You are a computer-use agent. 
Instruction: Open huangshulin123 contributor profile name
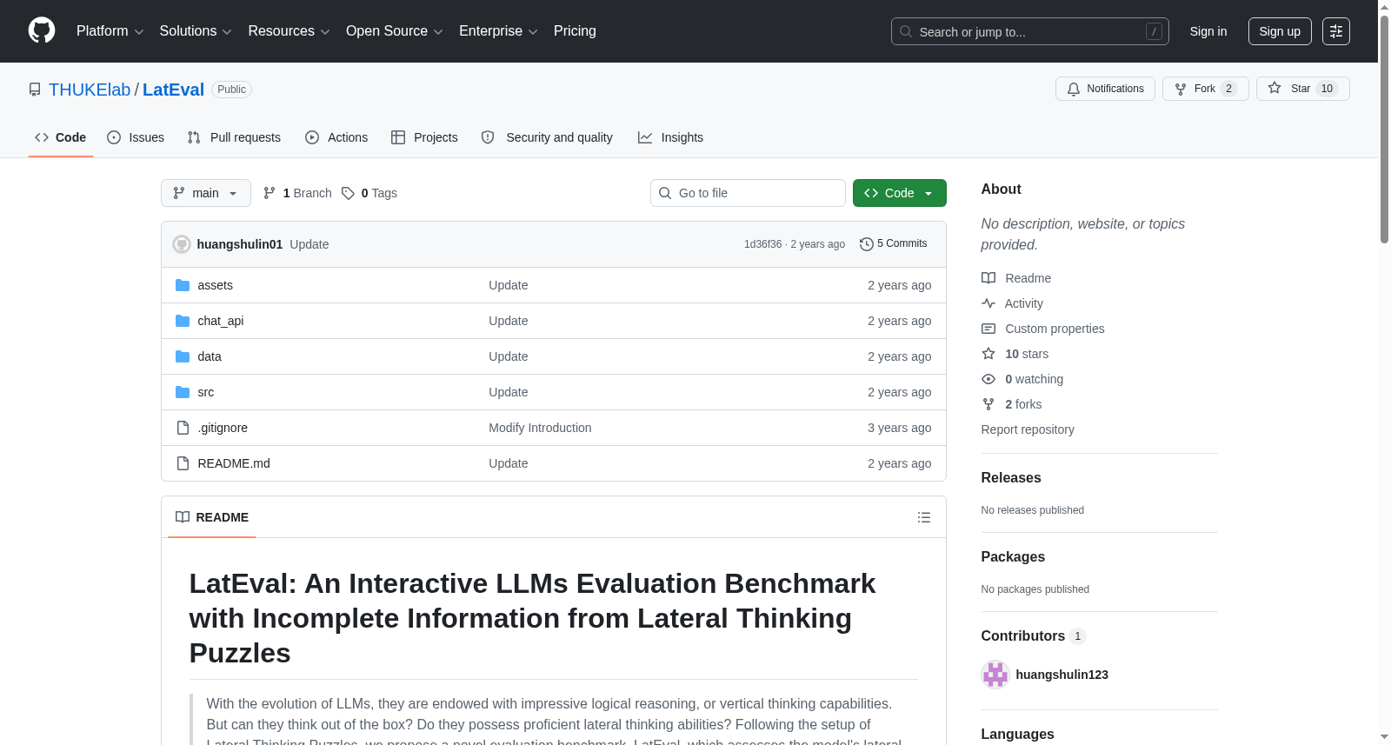[x=1062, y=675]
